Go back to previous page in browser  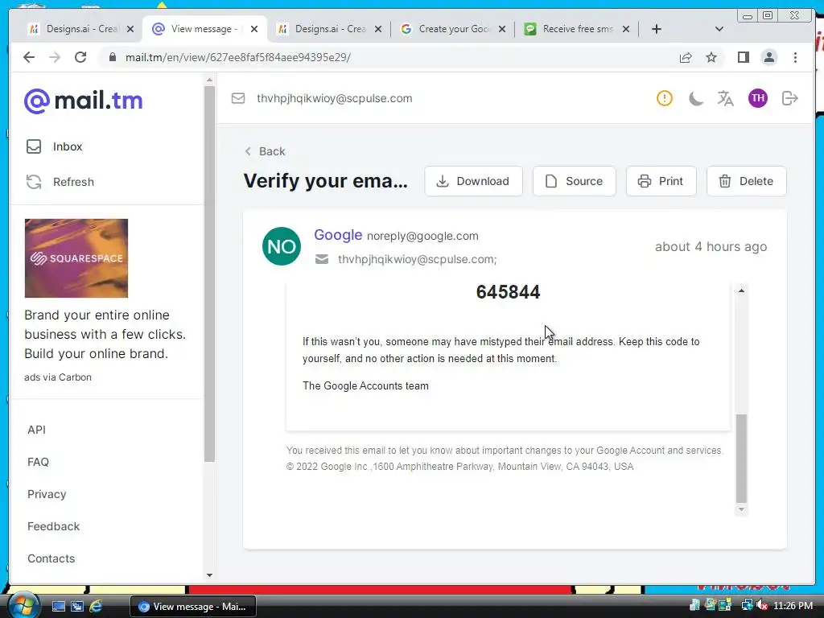pyautogui.click(x=29, y=57)
